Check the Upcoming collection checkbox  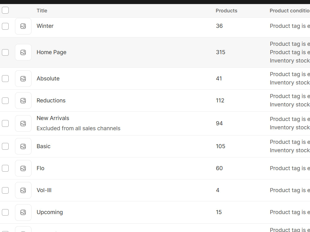click(5, 212)
